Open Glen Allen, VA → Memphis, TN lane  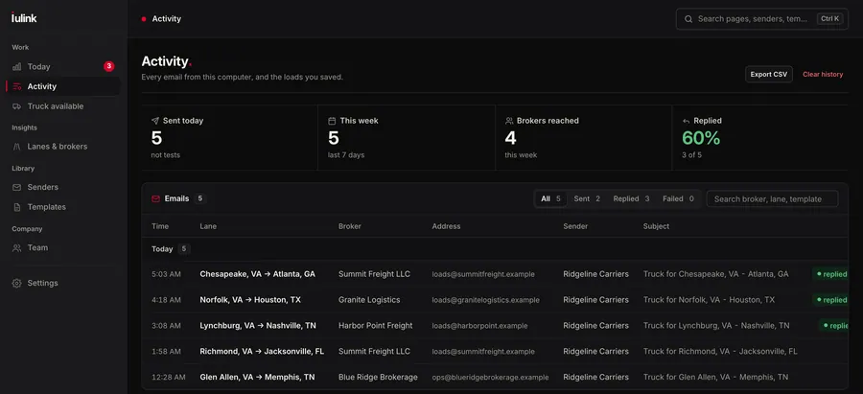(x=257, y=377)
